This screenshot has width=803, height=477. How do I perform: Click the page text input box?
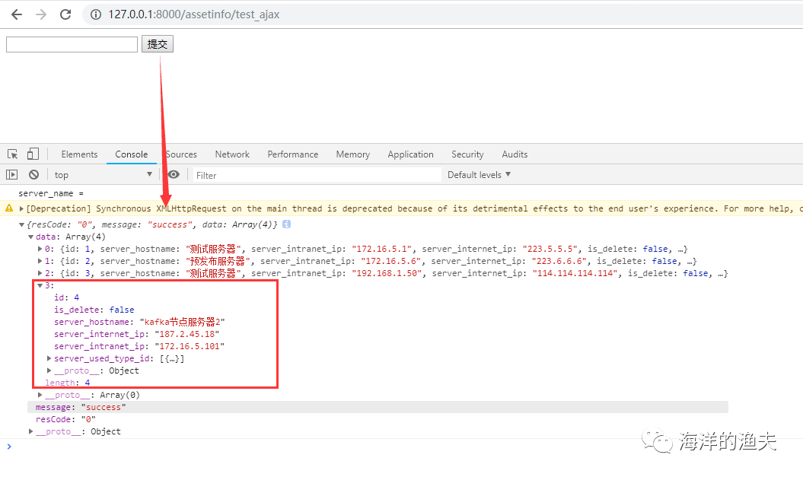pyautogui.click(x=72, y=45)
